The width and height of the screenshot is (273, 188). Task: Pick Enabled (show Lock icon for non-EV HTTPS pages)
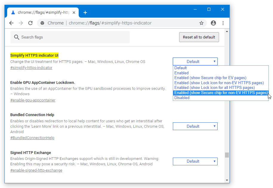coord(221,83)
